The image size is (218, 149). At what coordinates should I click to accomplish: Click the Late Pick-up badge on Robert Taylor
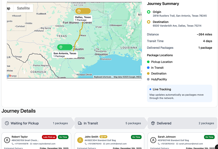49,137
